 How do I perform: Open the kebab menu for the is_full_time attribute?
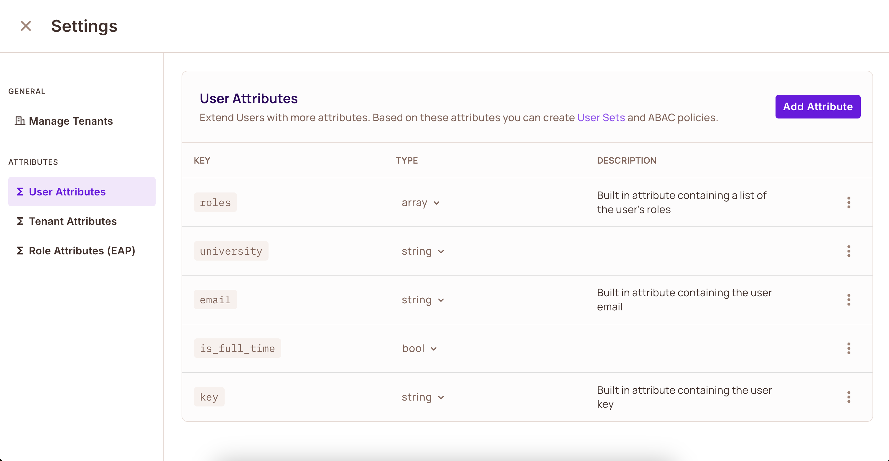point(849,348)
